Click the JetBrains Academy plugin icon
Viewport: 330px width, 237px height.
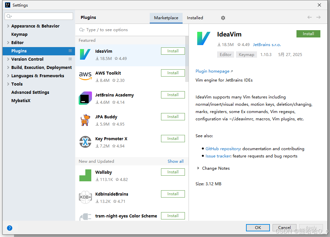[x=85, y=98]
